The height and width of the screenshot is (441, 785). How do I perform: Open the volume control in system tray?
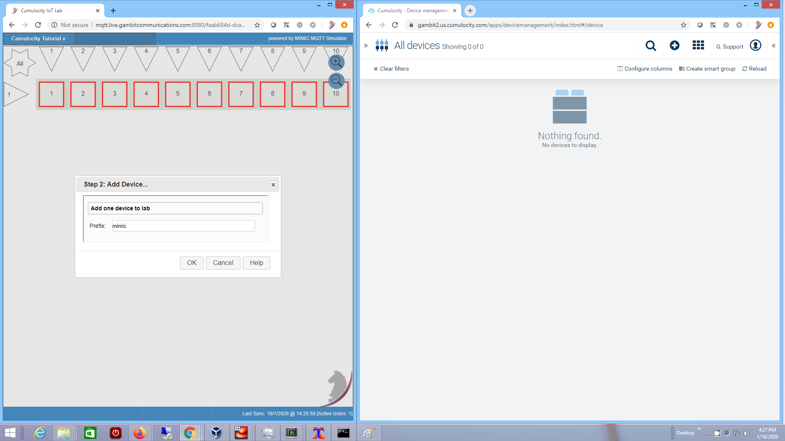[x=746, y=433]
